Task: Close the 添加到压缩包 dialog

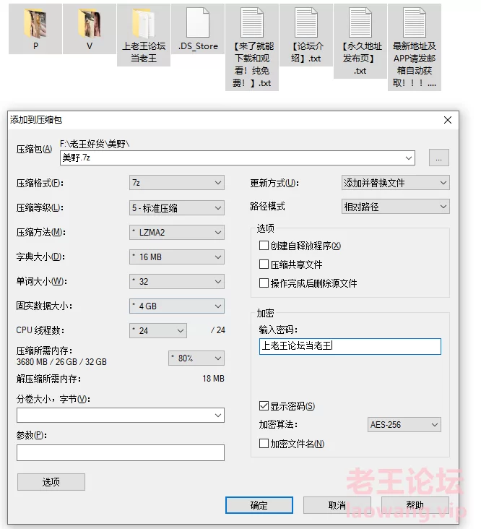Action: point(448,120)
